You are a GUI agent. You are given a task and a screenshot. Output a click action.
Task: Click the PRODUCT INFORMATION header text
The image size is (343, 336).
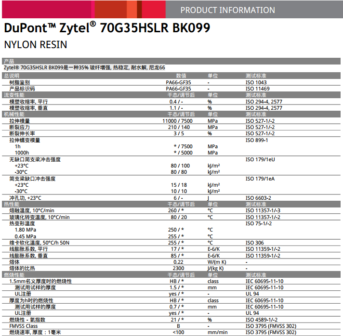[x=227, y=10]
